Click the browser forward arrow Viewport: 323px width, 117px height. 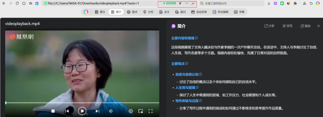(x=10, y=3)
